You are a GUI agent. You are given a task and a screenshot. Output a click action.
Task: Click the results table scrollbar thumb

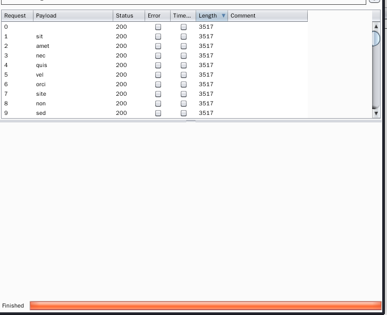376,38
